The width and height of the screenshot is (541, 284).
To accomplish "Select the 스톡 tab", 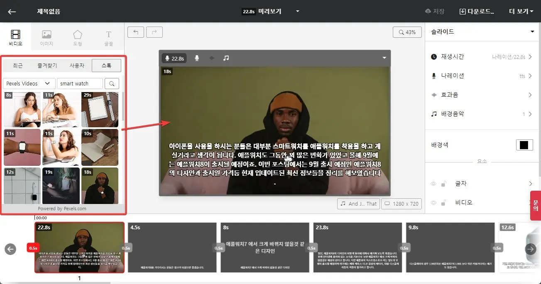I will (106, 66).
